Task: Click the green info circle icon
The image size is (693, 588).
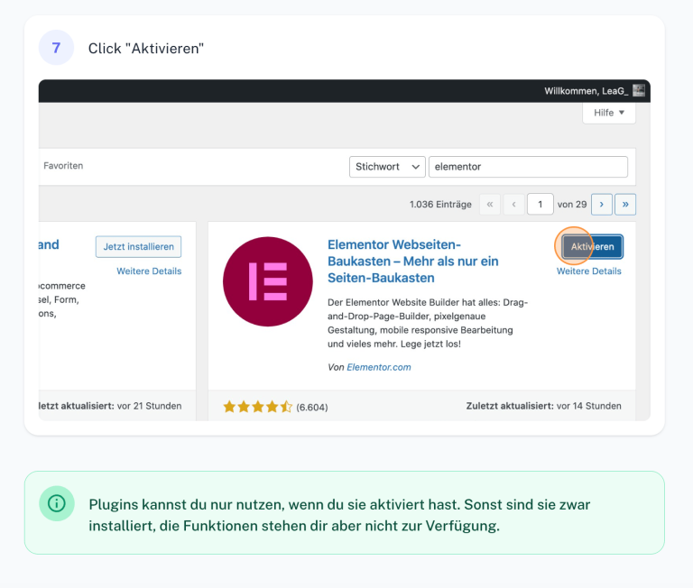Action: point(57,503)
